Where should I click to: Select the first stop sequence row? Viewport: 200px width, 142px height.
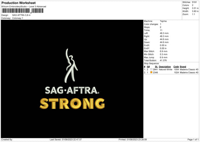pyautogui.click(x=171, y=69)
